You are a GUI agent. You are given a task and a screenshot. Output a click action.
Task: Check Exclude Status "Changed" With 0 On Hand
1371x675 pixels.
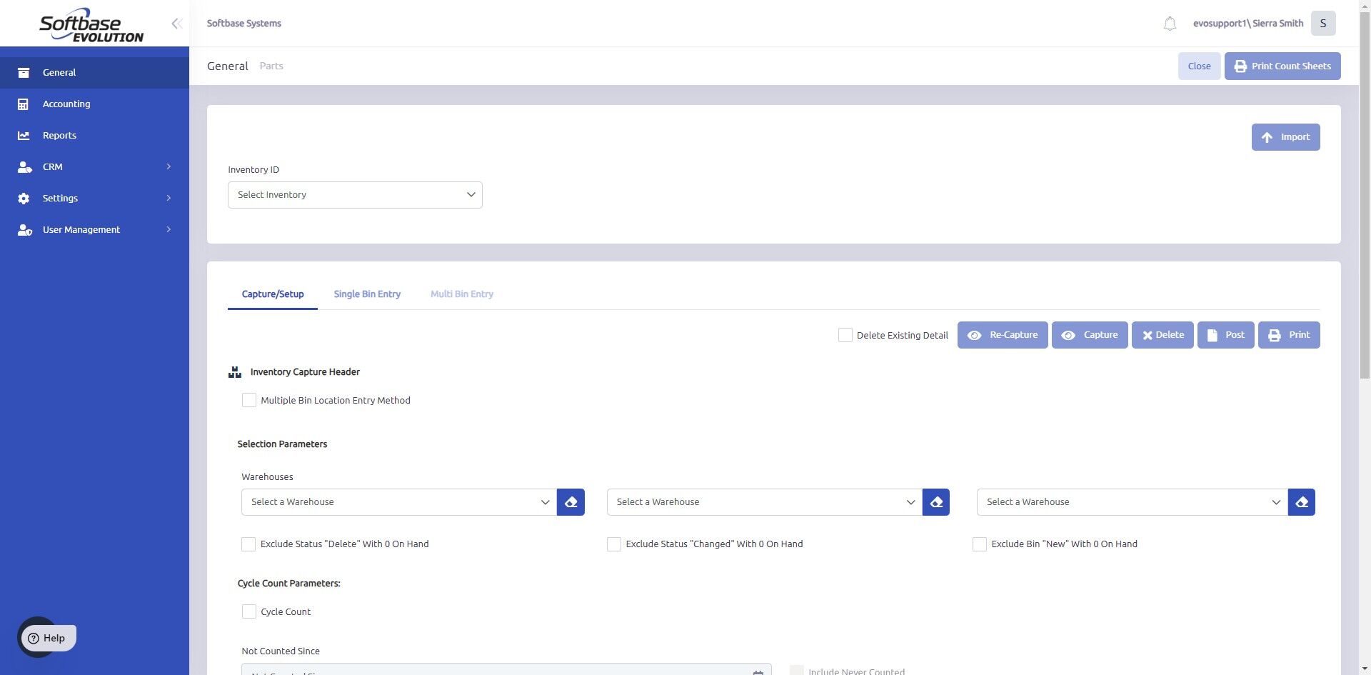[x=614, y=544]
